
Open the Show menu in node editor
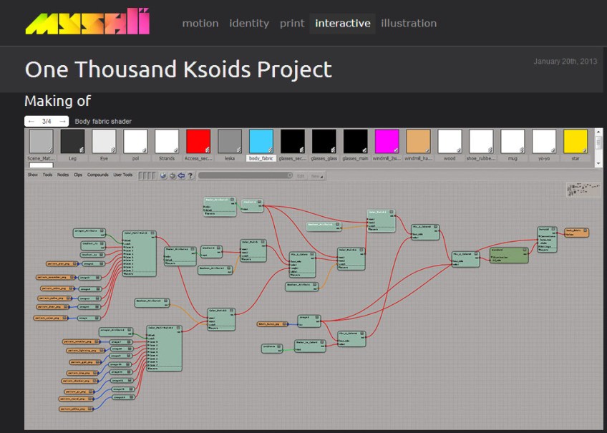pyautogui.click(x=32, y=175)
